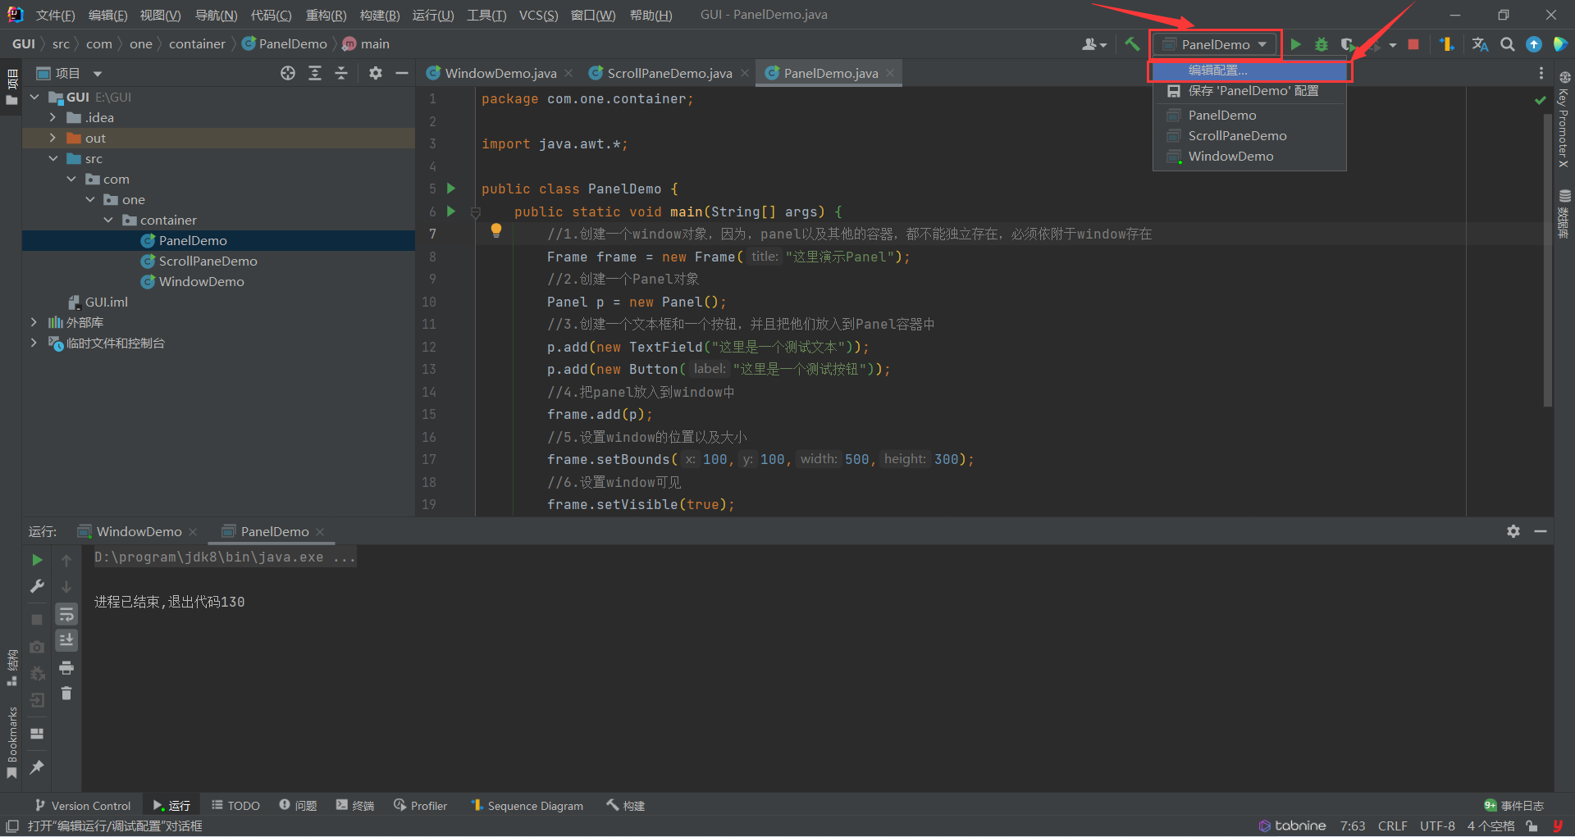The height and width of the screenshot is (837, 1575).
Task: Stop the process with red square icon
Action: [x=1413, y=44]
